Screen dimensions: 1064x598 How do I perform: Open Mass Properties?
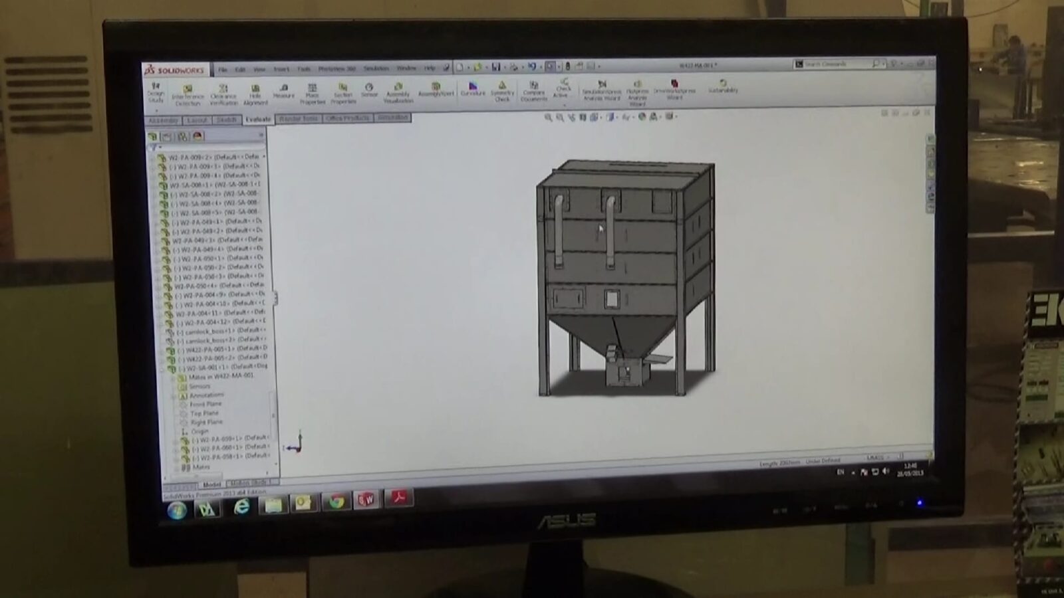pyautogui.click(x=312, y=94)
